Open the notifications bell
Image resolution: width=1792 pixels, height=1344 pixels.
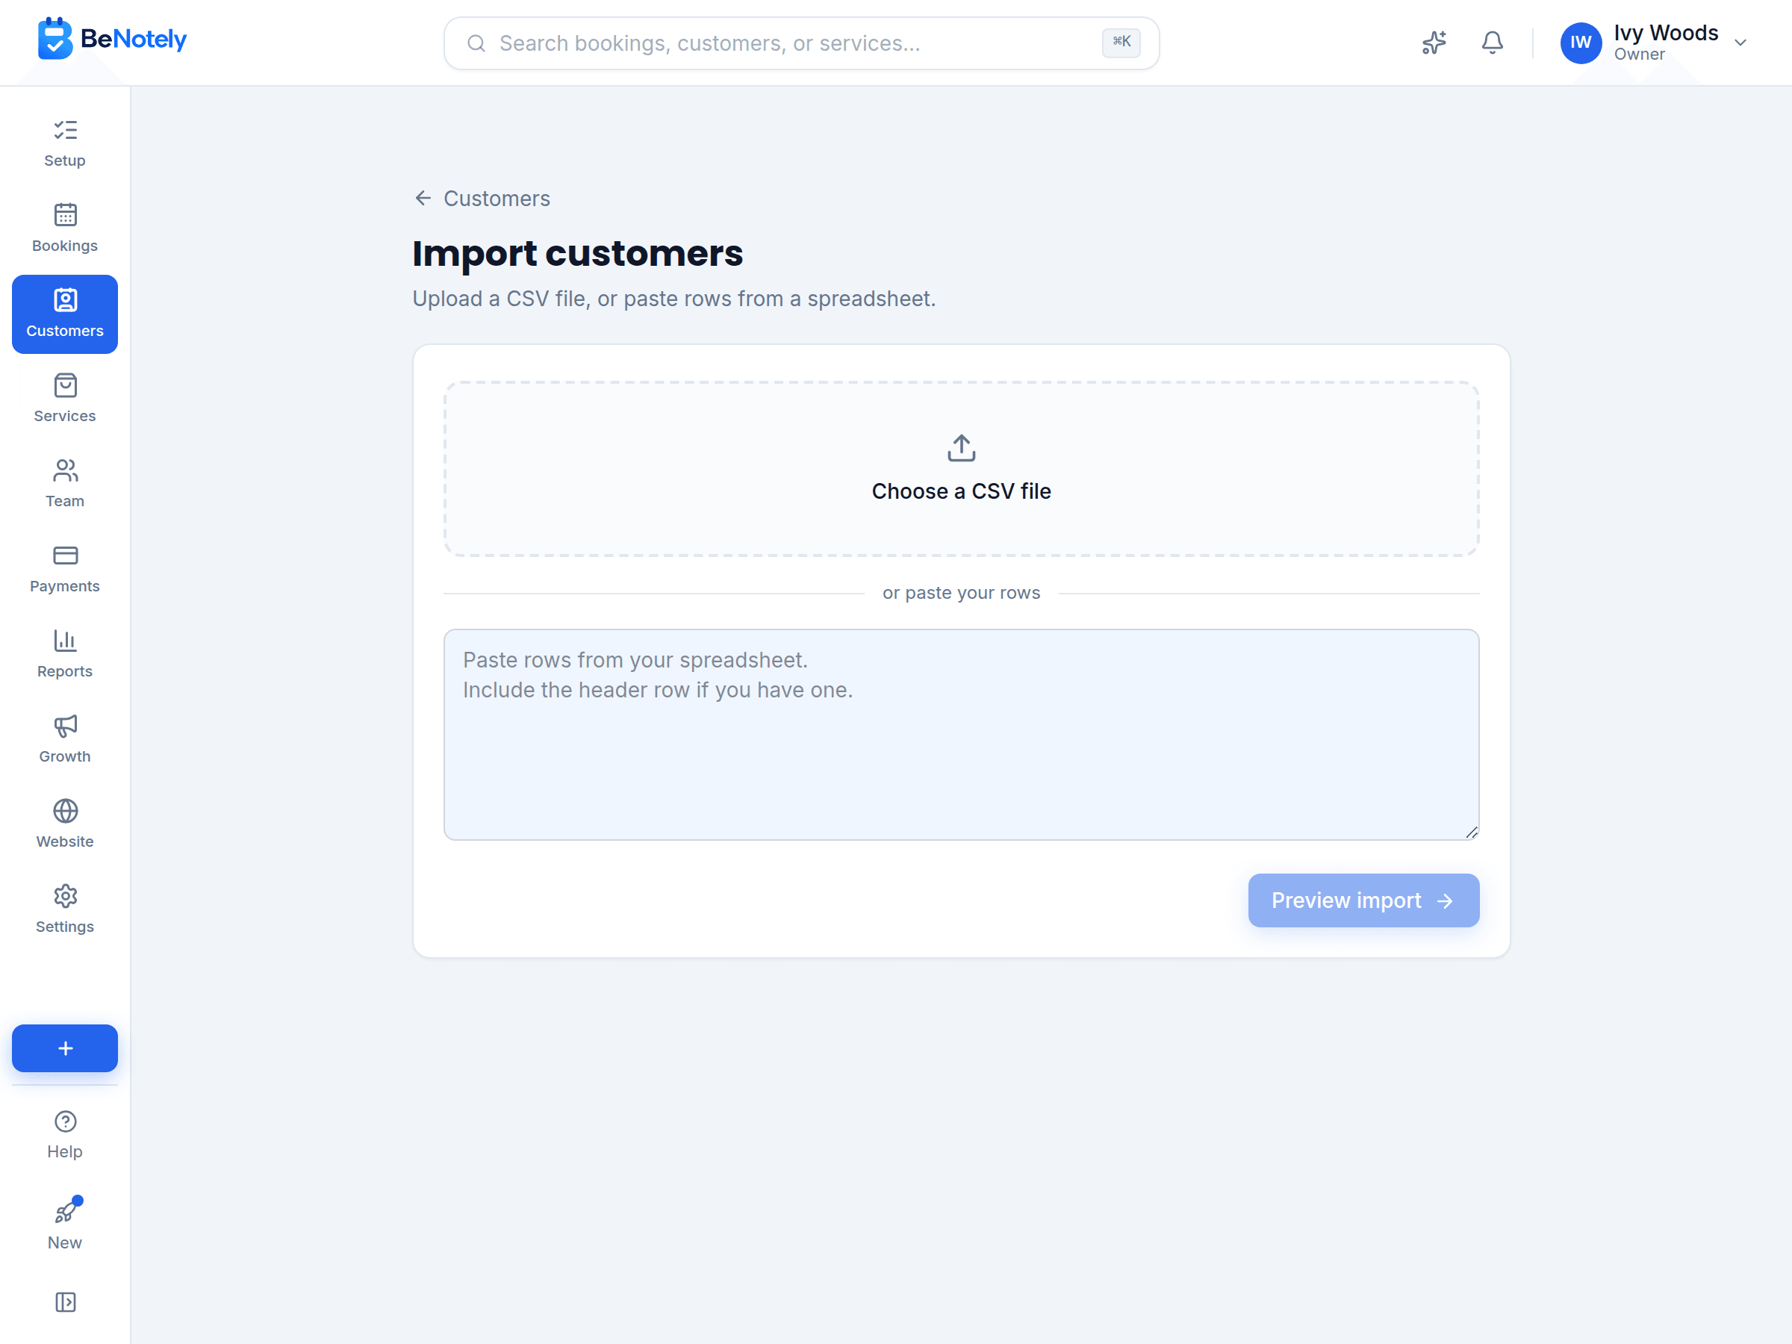click(1493, 43)
